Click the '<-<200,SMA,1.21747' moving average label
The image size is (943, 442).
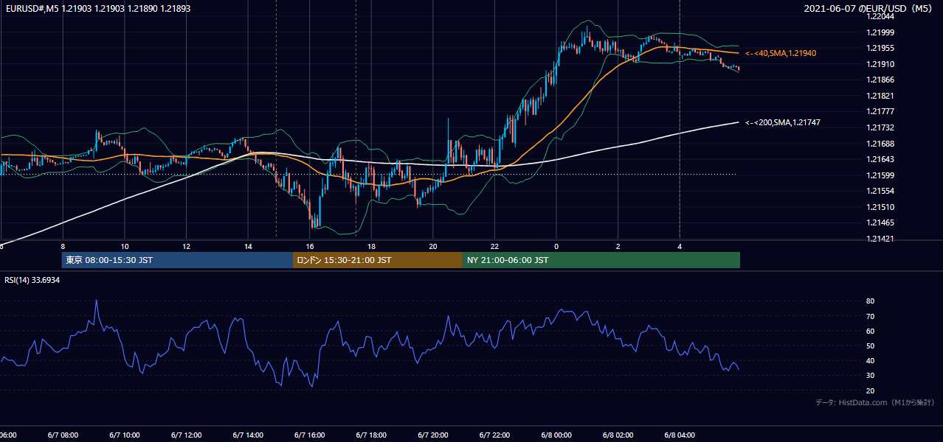click(x=783, y=122)
